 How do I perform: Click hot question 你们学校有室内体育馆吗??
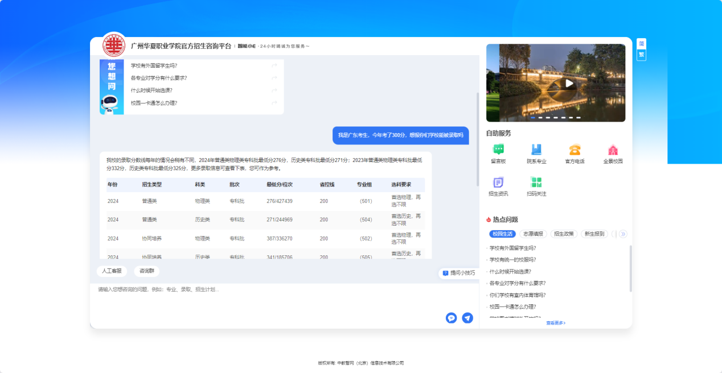click(518, 295)
